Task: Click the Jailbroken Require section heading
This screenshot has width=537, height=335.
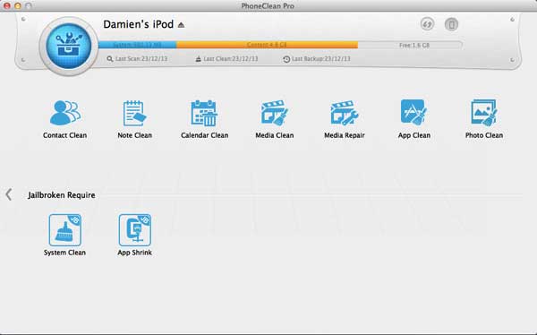Action: pos(62,195)
